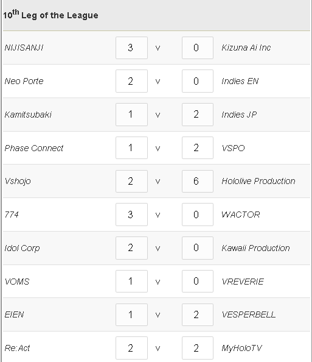Select Indies EN score field
The width and height of the screenshot is (312, 362).
pos(198,81)
